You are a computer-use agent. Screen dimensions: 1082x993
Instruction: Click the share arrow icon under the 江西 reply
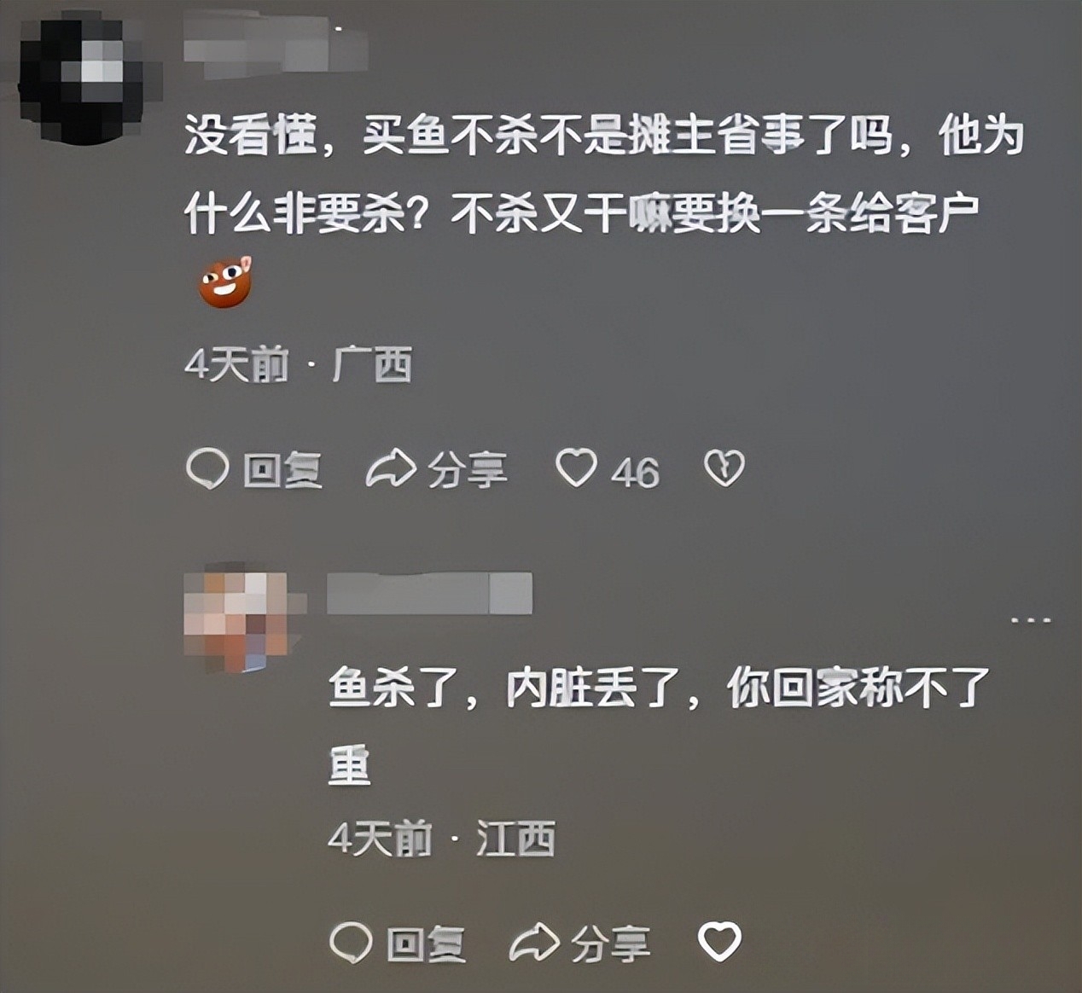[534, 944]
